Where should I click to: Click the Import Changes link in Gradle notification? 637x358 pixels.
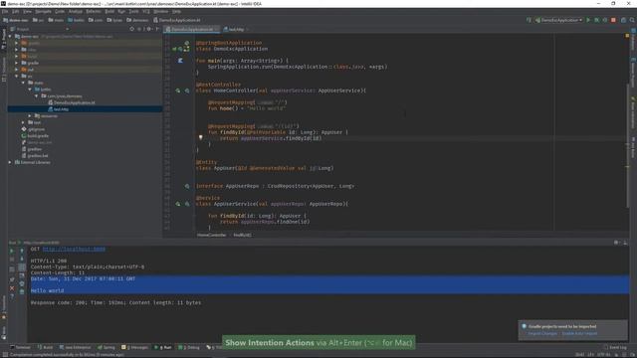(542, 334)
